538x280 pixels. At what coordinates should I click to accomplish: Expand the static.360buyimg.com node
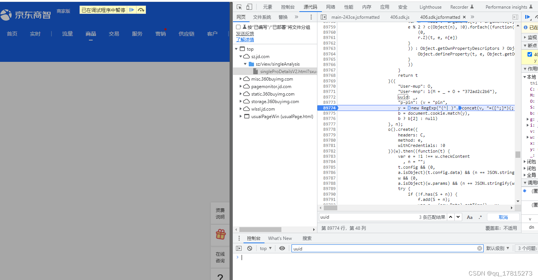pyautogui.click(x=241, y=94)
